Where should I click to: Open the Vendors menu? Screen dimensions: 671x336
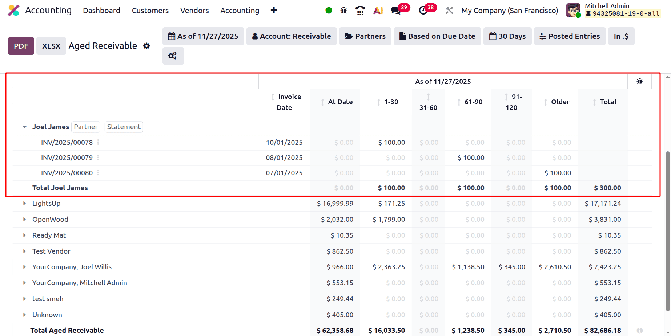pos(194,11)
